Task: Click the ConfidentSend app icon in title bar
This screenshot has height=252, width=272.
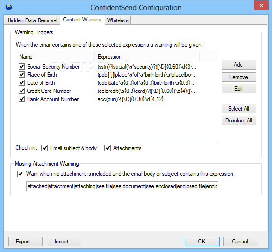Action: tap(9, 7)
